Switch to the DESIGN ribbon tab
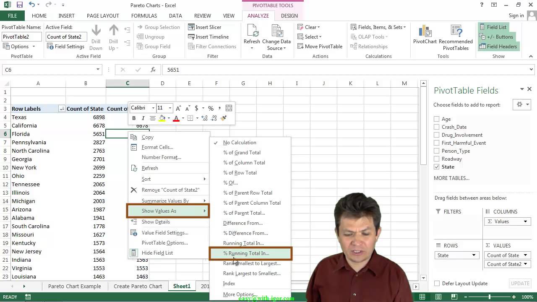 (x=289, y=16)
